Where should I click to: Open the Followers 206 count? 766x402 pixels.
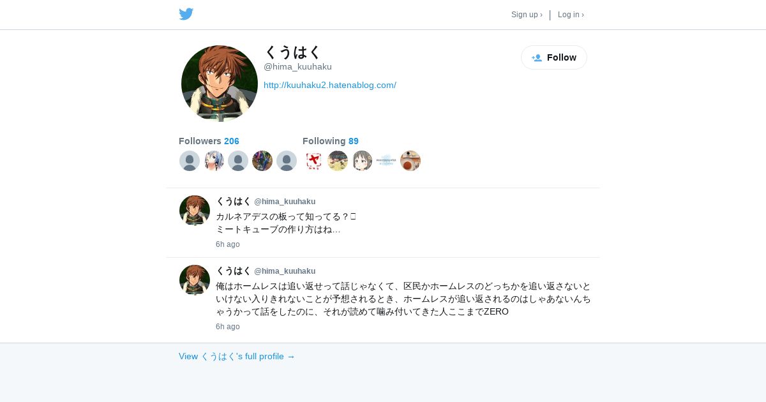[x=209, y=141]
